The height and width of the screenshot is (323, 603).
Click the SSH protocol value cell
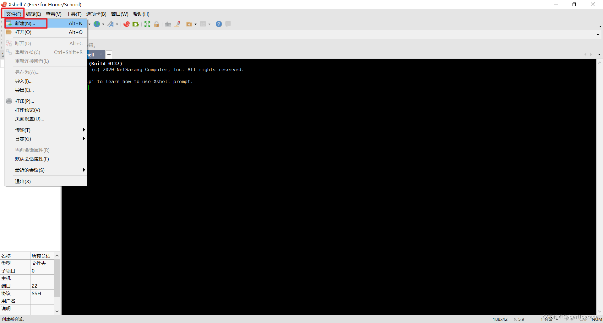[x=42, y=293]
